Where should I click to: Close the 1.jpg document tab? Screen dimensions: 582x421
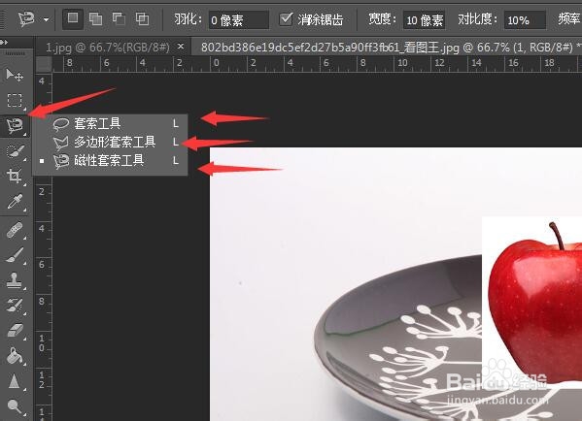tap(181, 47)
